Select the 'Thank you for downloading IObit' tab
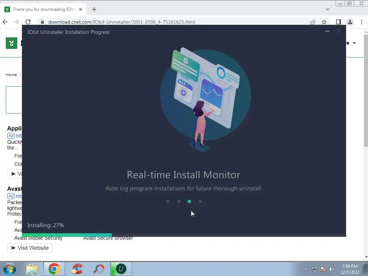The height and width of the screenshot is (276, 368). (43, 9)
